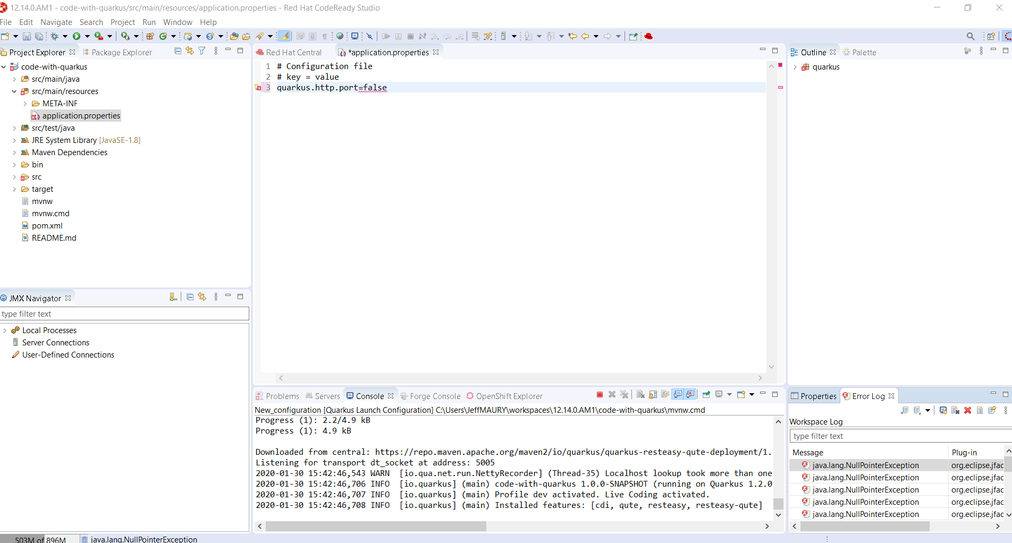Click Collapse All in Project Explorer

tap(178, 50)
